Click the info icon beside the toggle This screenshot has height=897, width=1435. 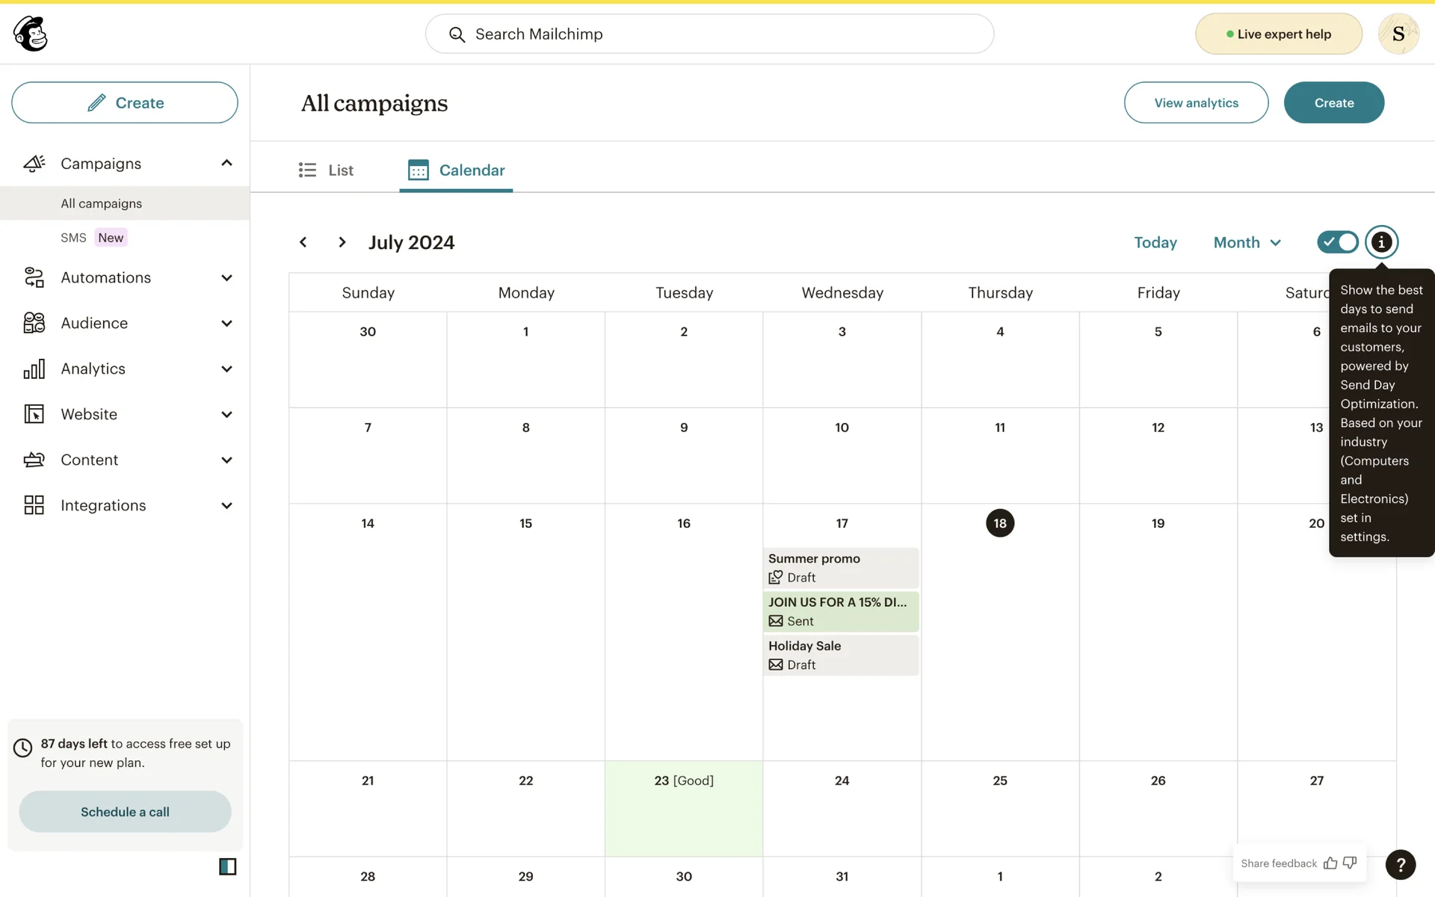[1381, 242]
